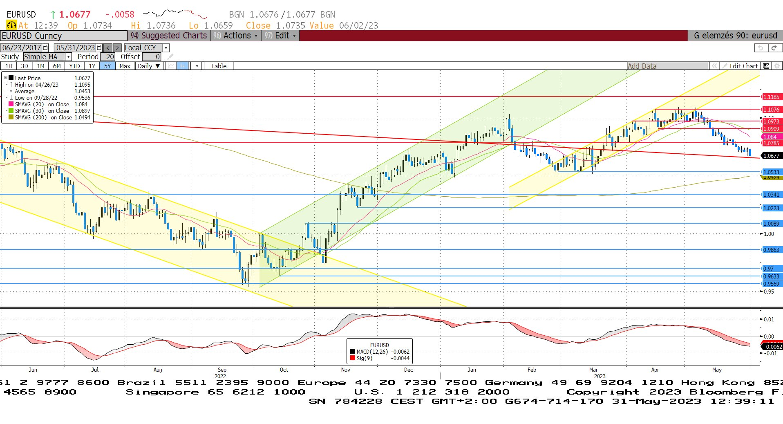783x424 pixels.
Task: Click the SMAVG (30) green color swatch
Action: tap(11, 111)
